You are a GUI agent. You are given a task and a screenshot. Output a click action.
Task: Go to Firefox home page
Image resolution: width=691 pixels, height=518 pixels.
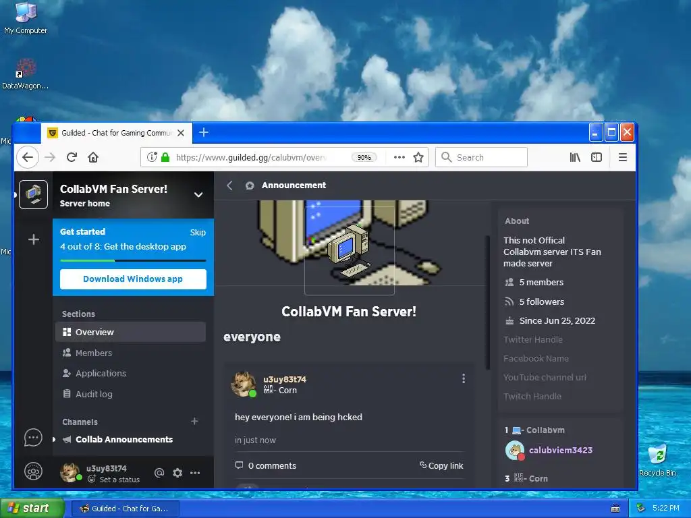click(x=93, y=157)
